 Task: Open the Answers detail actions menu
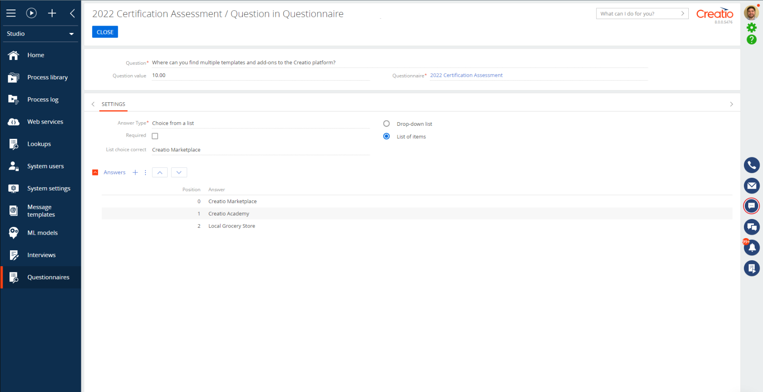click(x=145, y=173)
